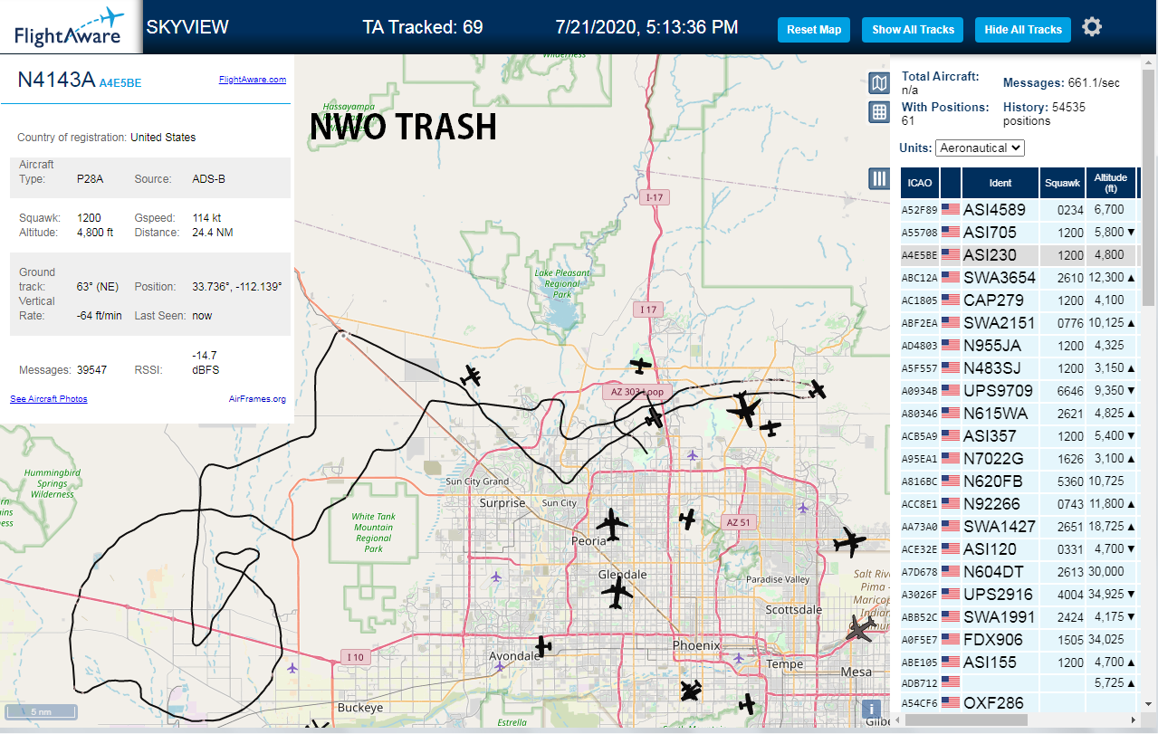The image size is (1158, 734).
Task: Select the aircraft icon north of Sun City Grand
Action: [470, 376]
